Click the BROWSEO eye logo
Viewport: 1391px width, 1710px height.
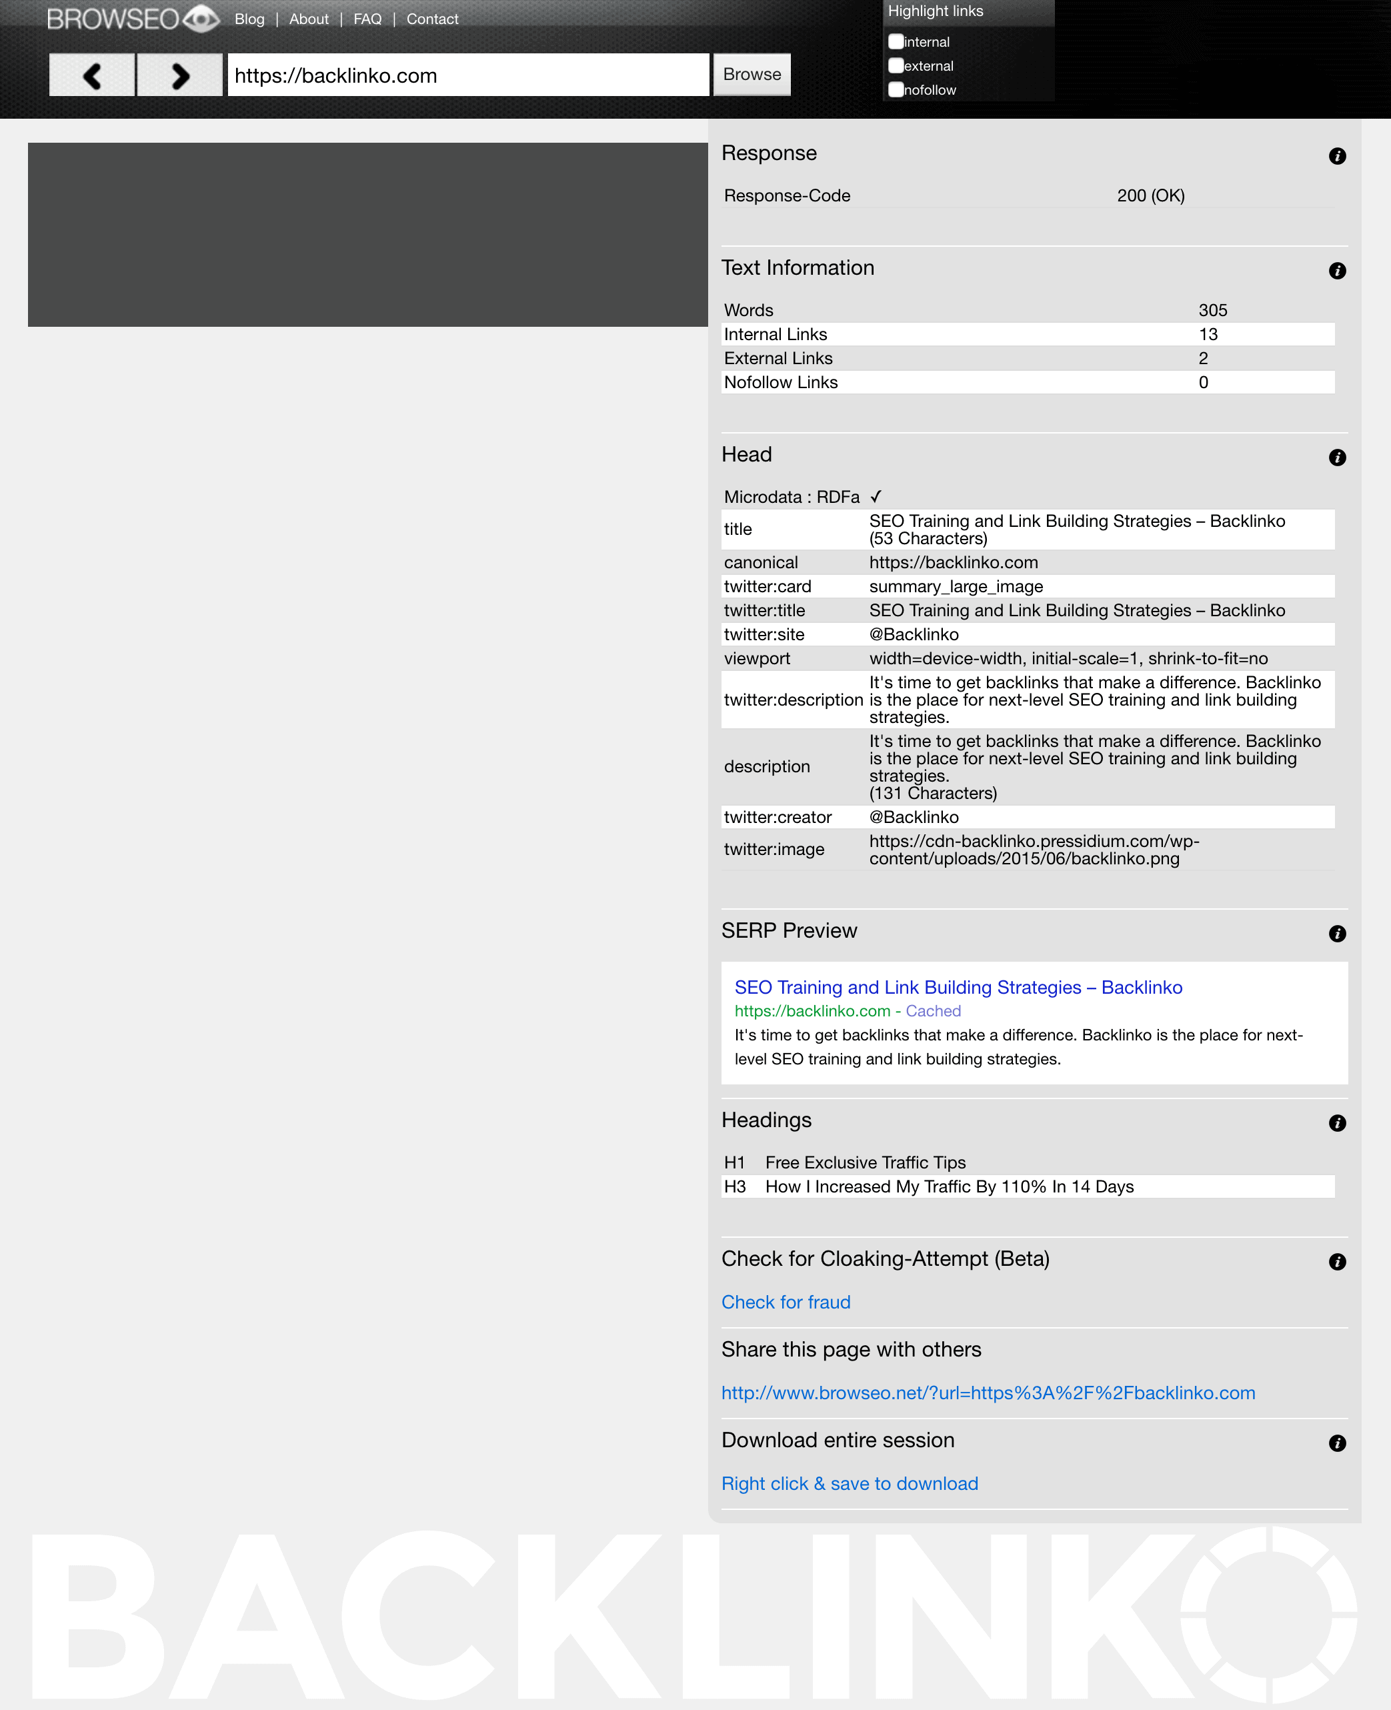(133, 19)
